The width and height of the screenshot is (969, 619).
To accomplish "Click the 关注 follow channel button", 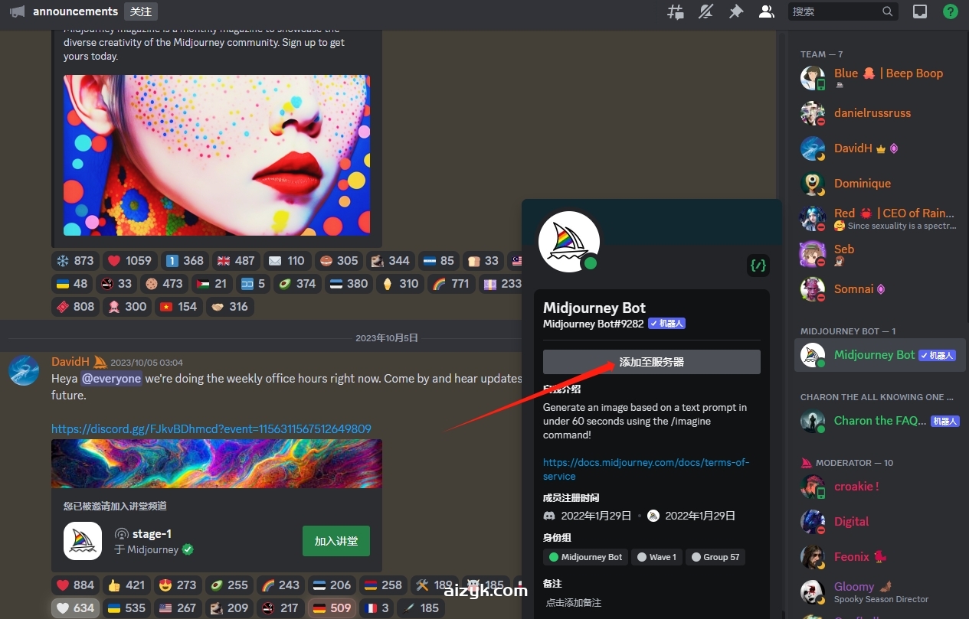I will click(141, 11).
